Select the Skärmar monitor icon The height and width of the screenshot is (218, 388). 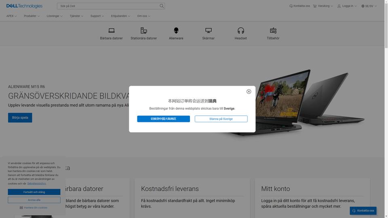(x=209, y=30)
